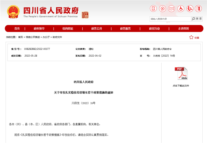Click the red Sichuan China seal
This screenshot has height=143, width=207.
pos(85,15)
